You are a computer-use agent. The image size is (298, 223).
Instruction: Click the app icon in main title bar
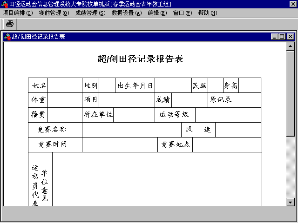4,4
